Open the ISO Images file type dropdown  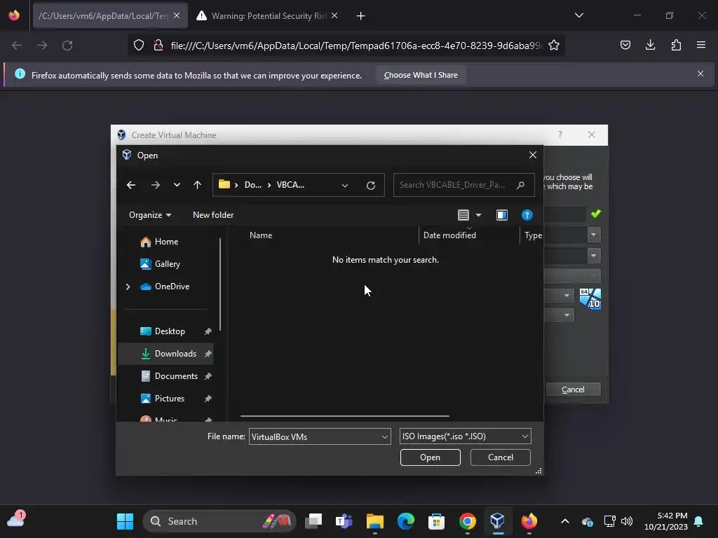coord(466,436)
